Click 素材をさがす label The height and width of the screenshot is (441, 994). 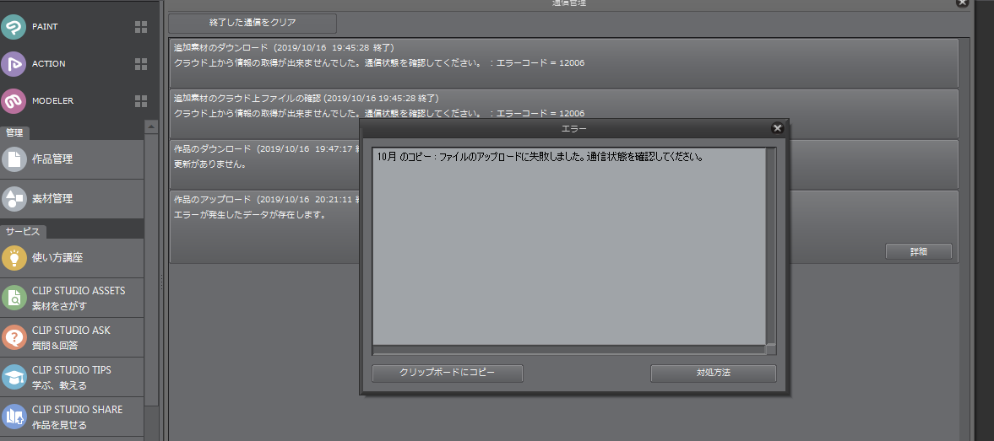point(60,306)
